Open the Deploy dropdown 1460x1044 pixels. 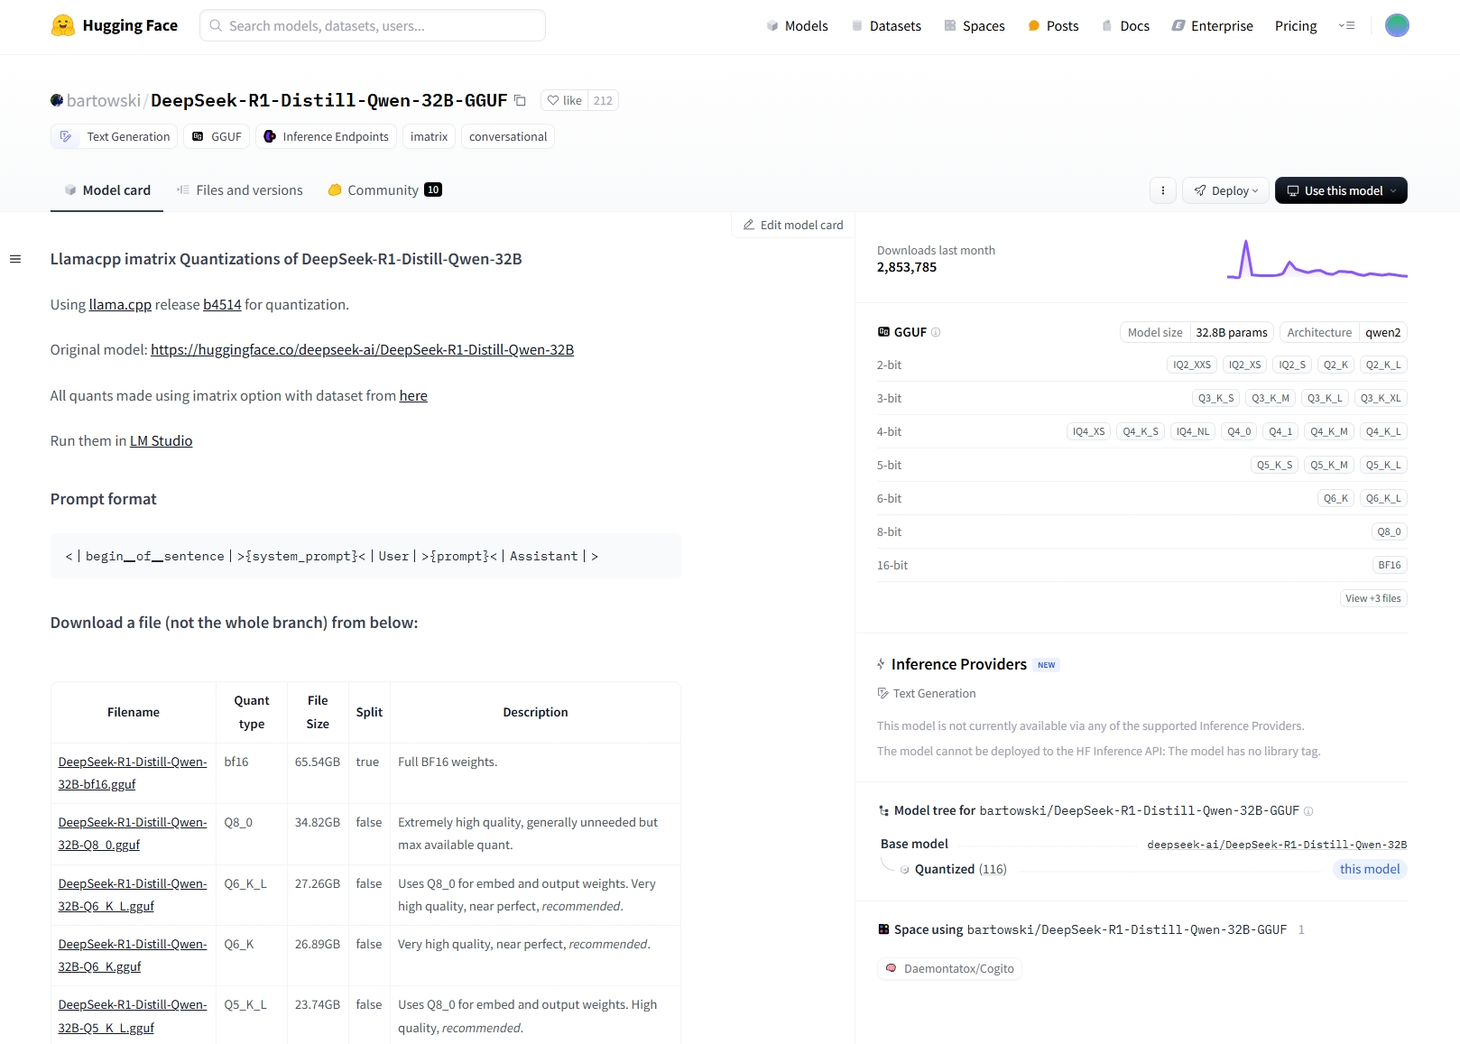click(1225, 190)
